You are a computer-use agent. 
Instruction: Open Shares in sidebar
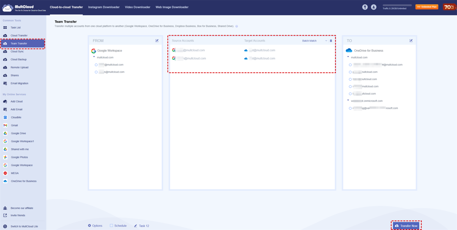[x=15, y=76]
